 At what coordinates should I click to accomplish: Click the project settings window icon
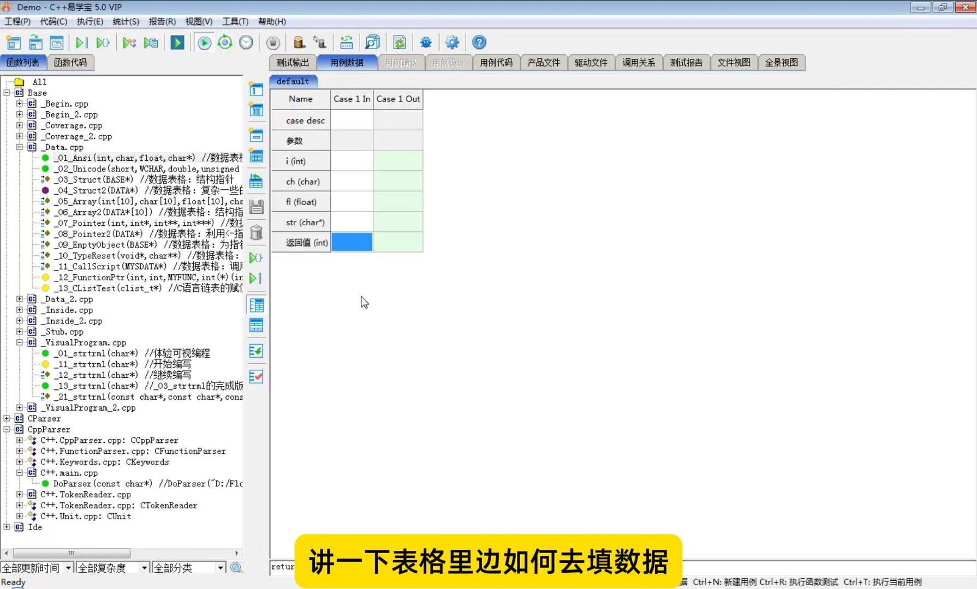tap(56, 43)
